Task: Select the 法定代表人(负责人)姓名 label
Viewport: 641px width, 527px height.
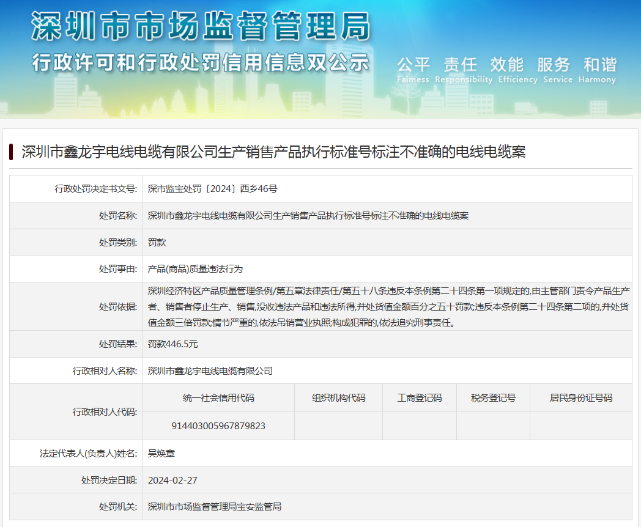Action: [88, 454]
